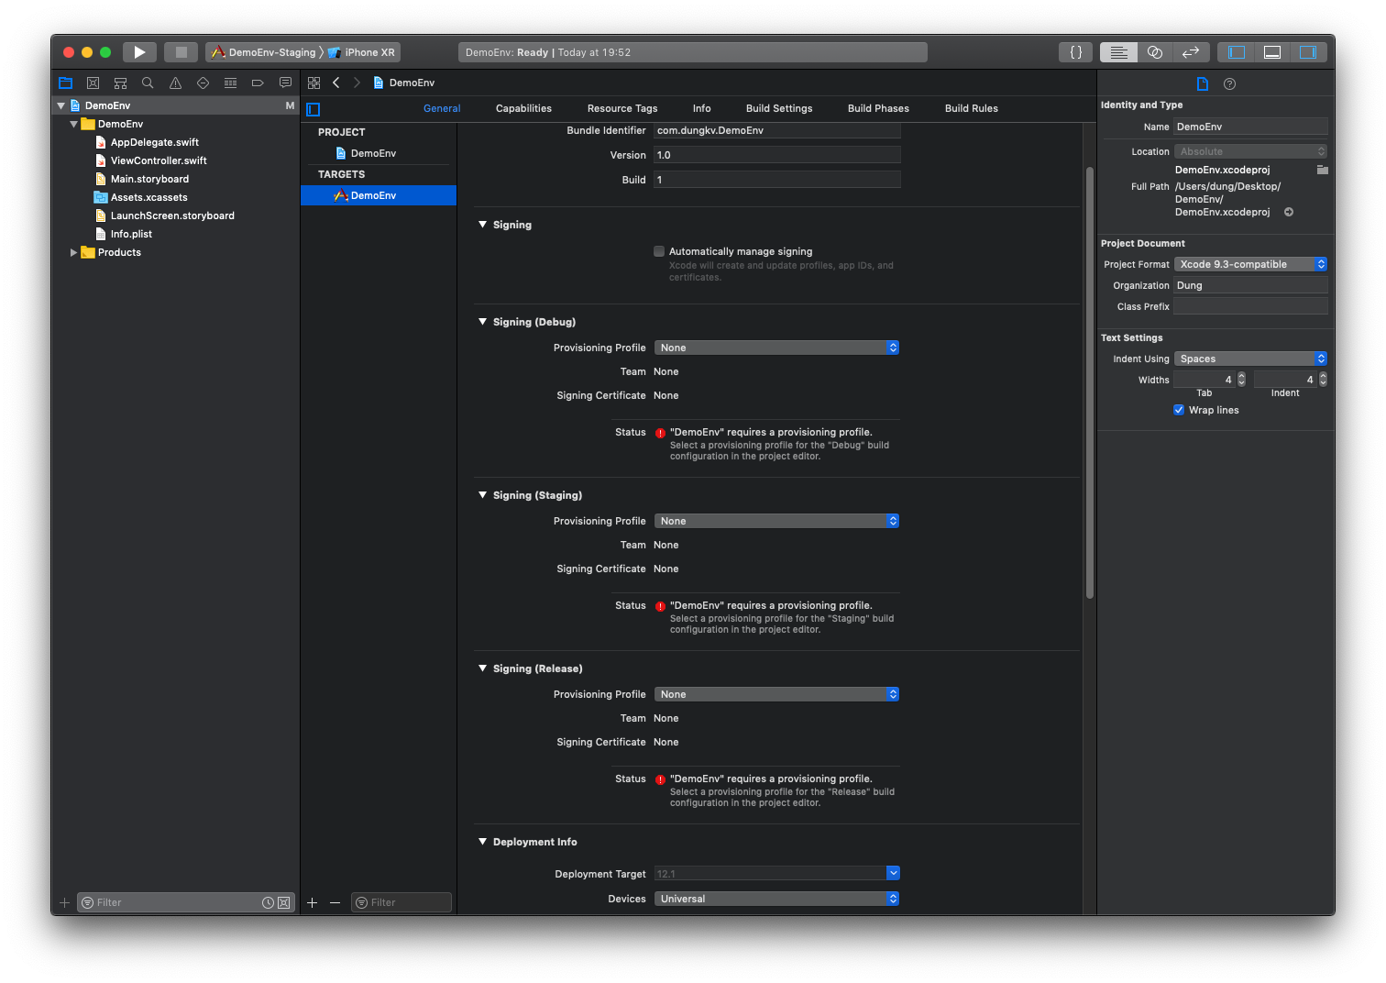
Task: Uncheck the Wrap lines checkbox
Action: click(1179, 410)
